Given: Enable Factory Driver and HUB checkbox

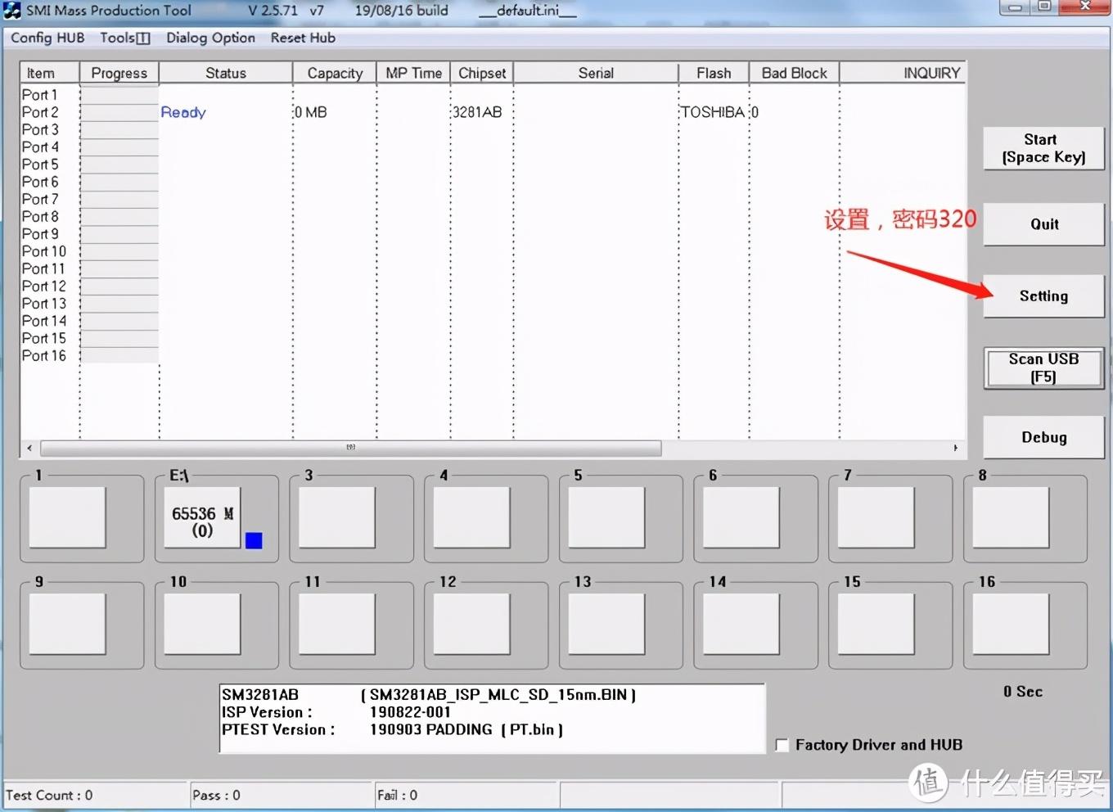Looking at the screenshot, I should [x=782, y=745].
